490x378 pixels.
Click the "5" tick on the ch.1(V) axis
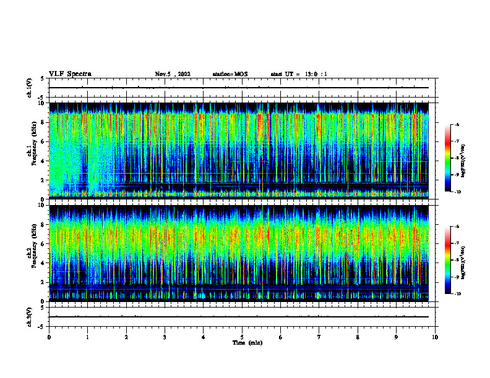43,79
